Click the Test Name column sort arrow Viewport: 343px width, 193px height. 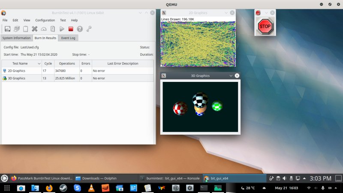39,63
